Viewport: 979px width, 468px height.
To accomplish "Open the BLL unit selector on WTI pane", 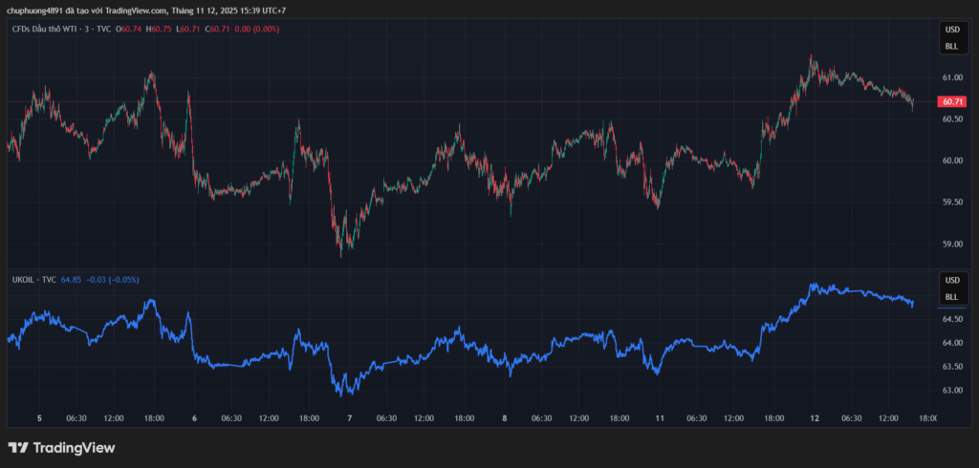I will [x=951, y=46].
